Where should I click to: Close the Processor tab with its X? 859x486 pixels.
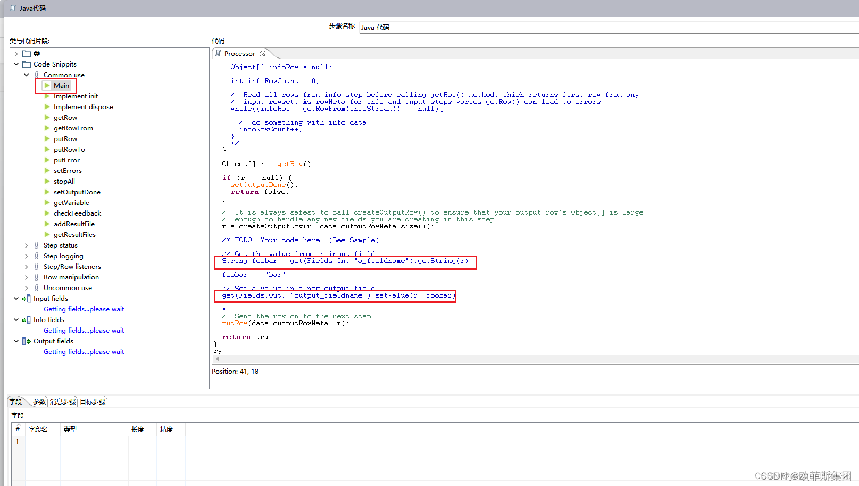tap(262, 53)
